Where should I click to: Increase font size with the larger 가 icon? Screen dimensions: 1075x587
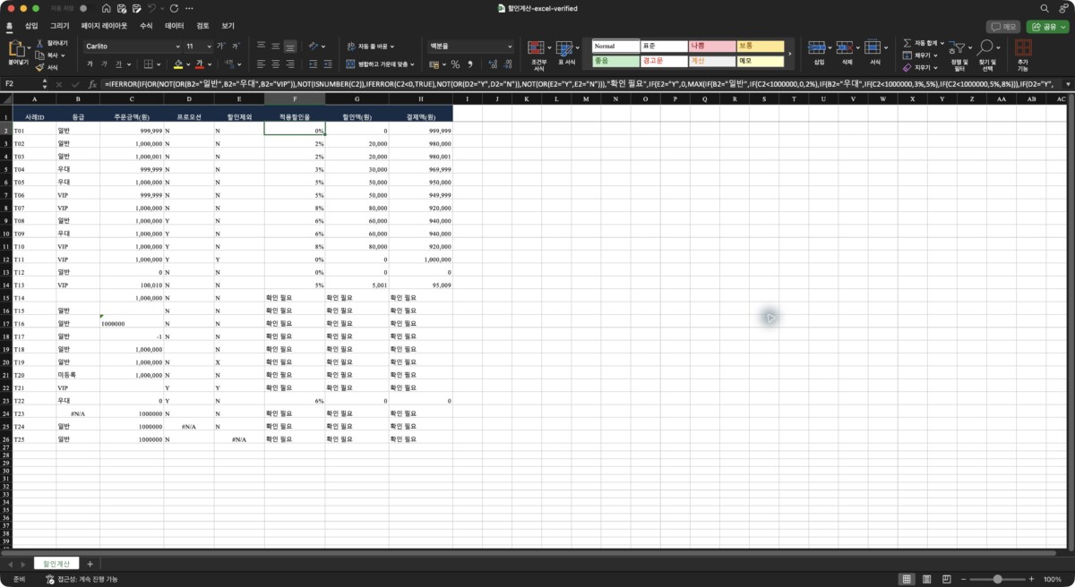coord(221,46)
